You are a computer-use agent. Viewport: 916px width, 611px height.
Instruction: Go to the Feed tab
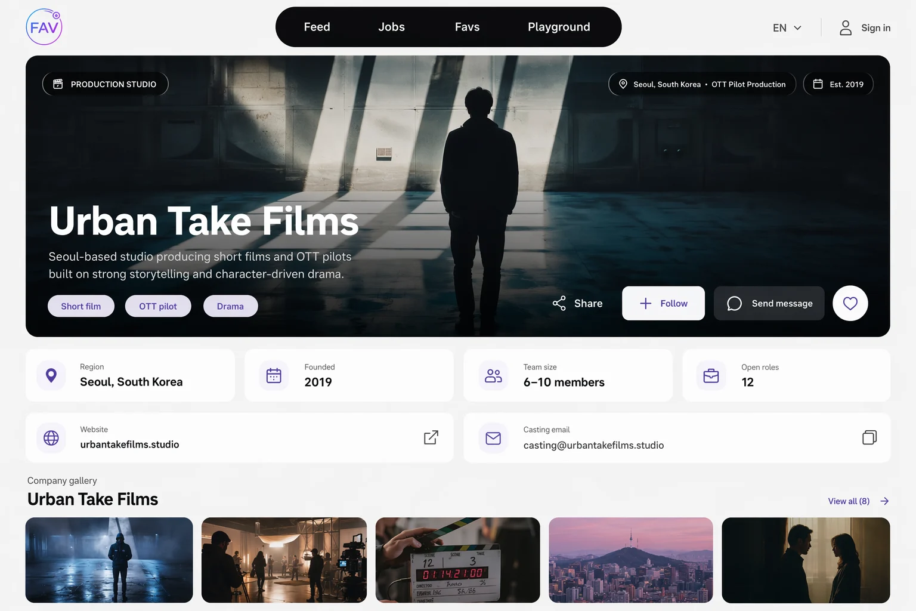pos(317,27)
